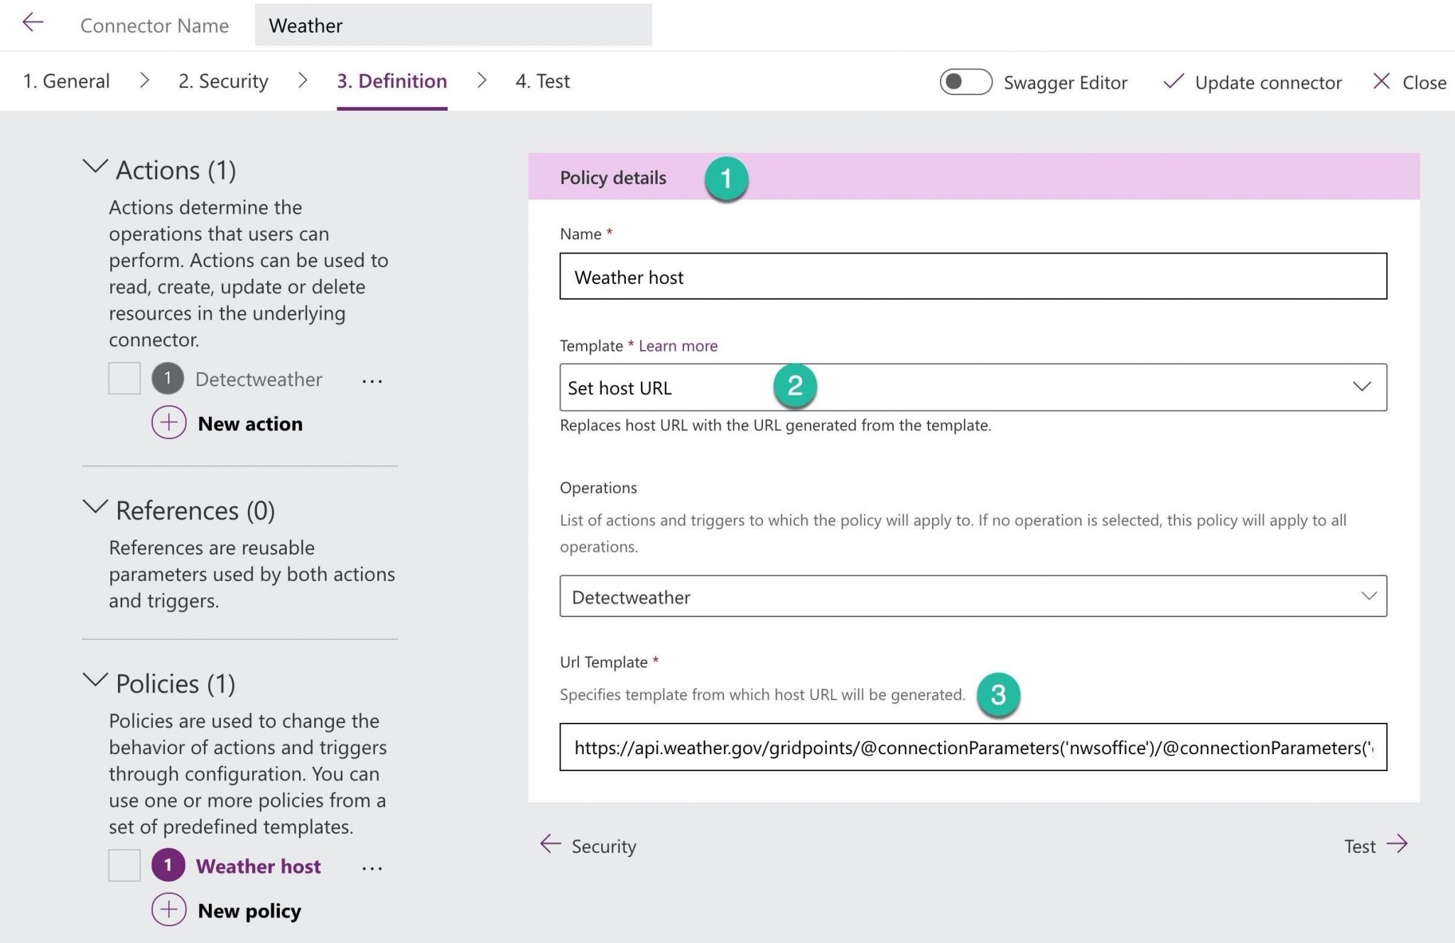Open the Detectweather action ellipsis menu
The image size is (1455, 943).
372,381
